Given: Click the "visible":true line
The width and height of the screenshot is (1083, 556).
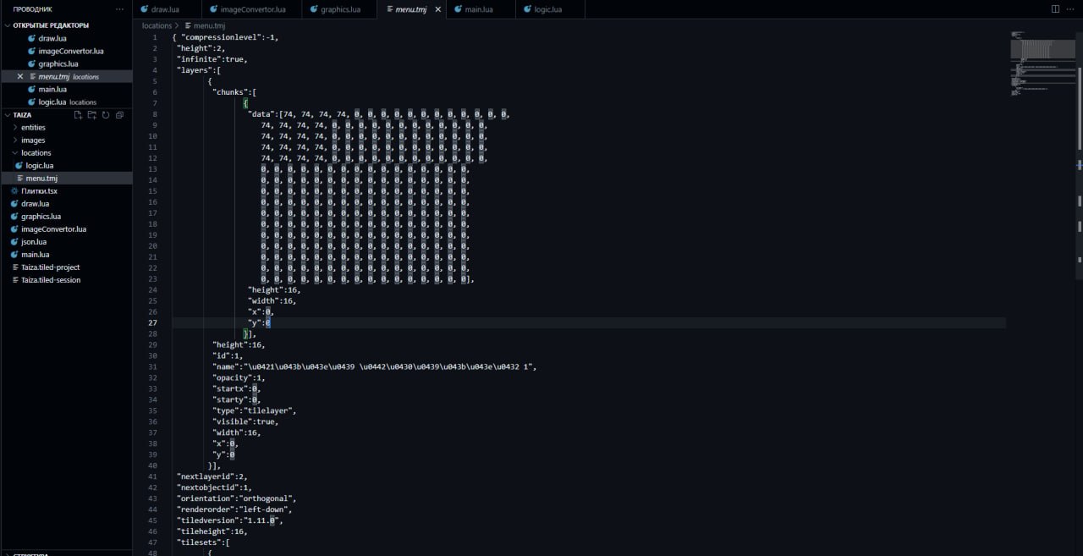Looking at the screenshot, I should pos(245,421).
